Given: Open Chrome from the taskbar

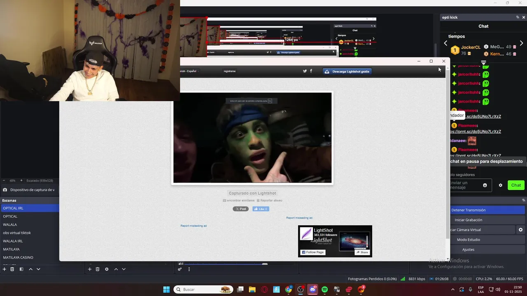Looking at the screenshot, I should click(288, 289).
